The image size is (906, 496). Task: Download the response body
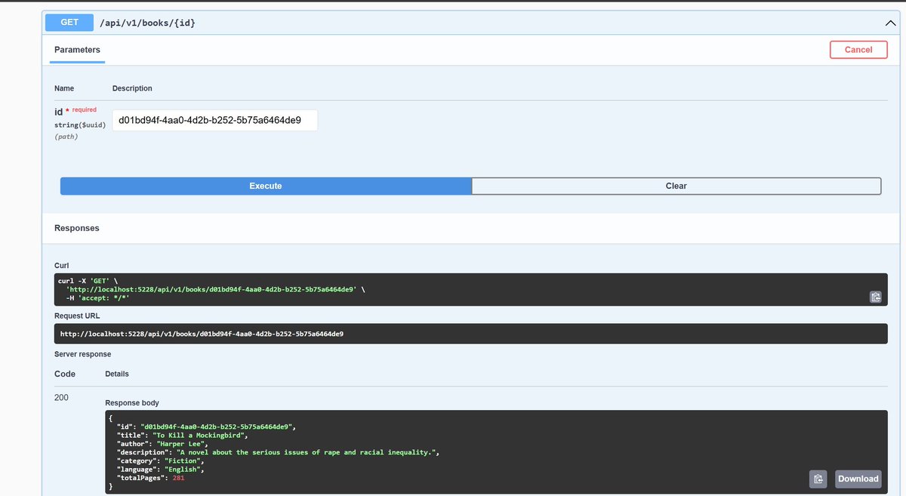[858, 479]
